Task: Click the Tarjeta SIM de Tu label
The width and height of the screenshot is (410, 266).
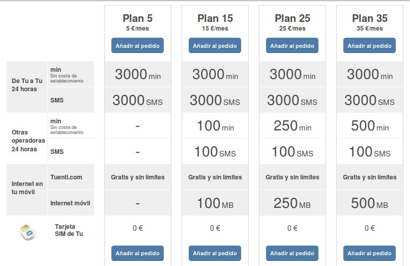Action: pos(69,230)
